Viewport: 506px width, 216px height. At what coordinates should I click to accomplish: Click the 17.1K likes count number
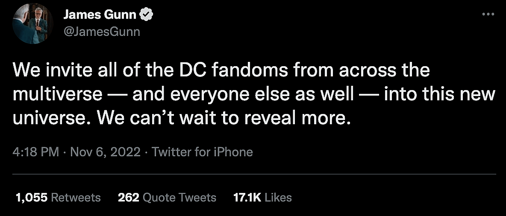click(x=247, y=197)
